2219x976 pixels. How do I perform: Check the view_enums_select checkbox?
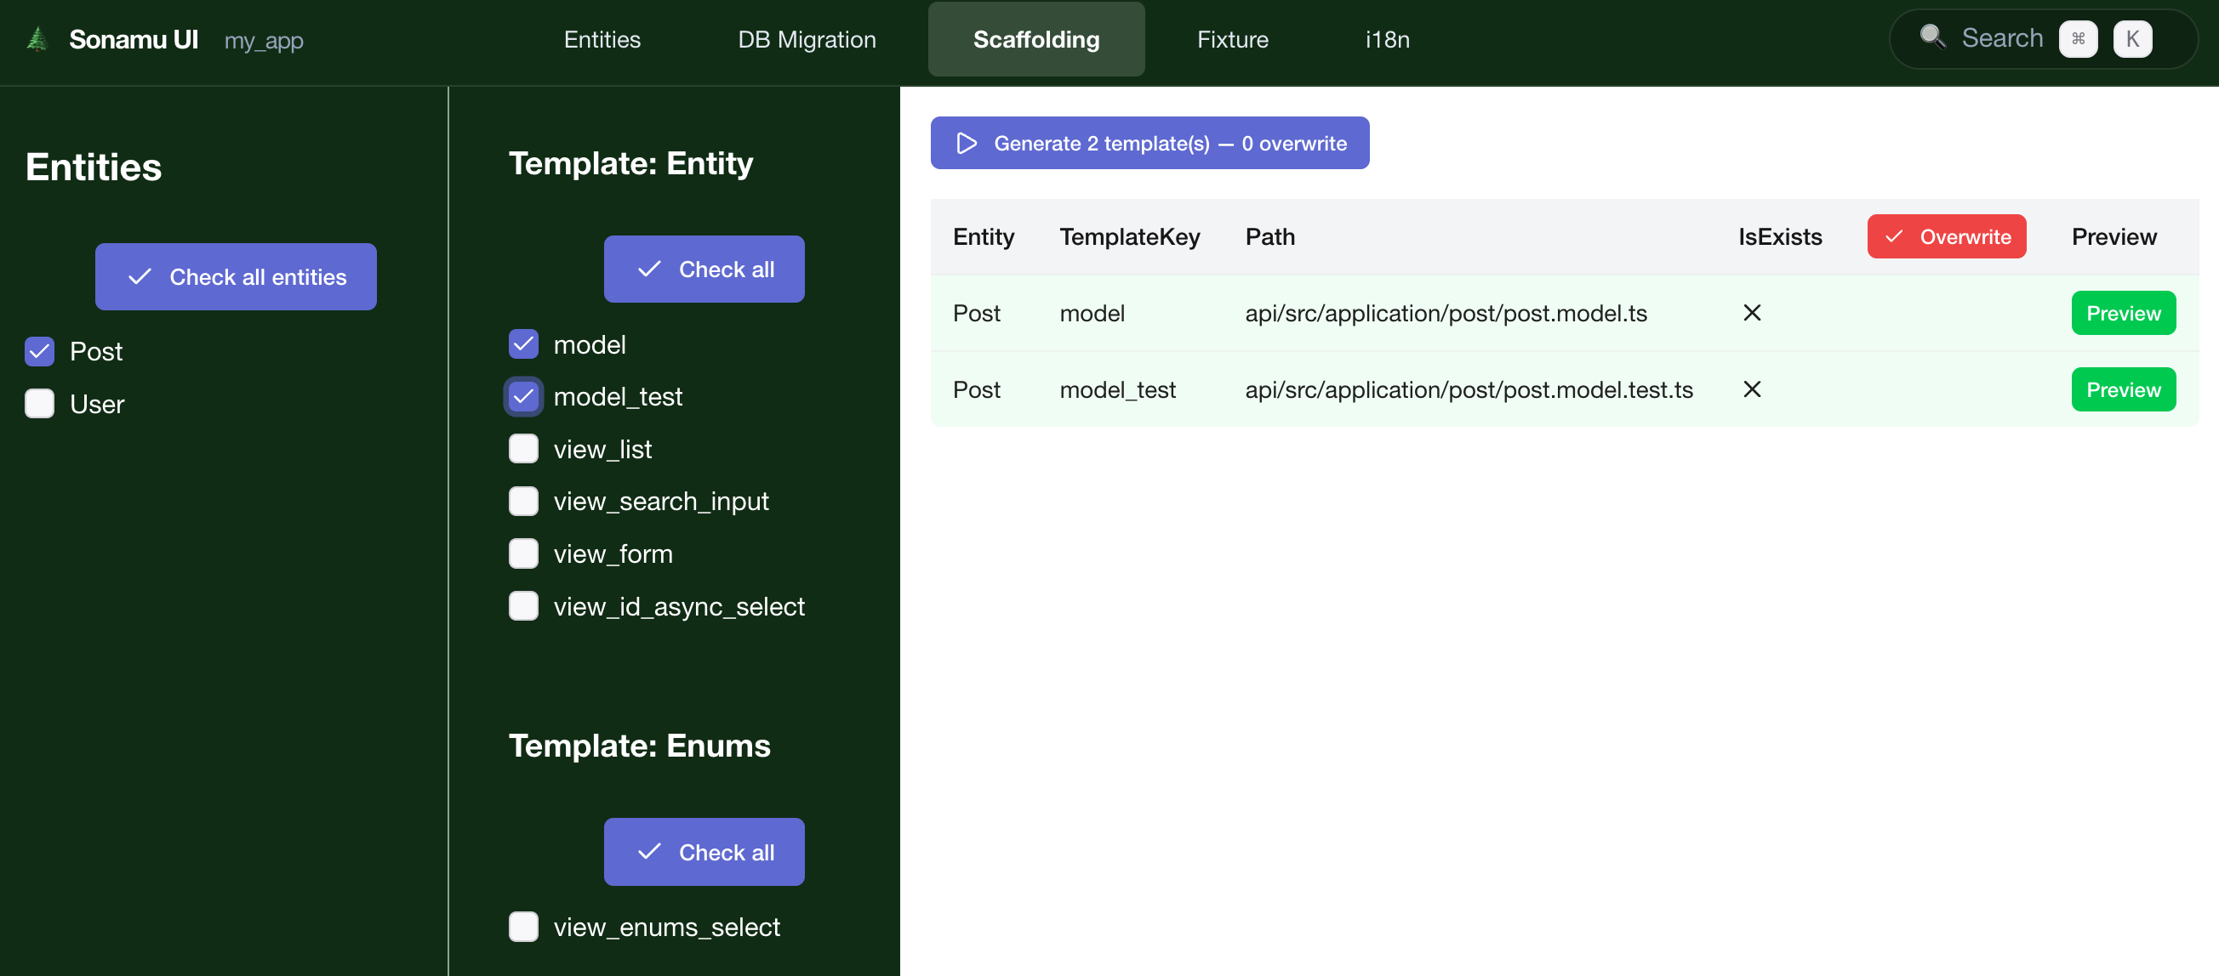coord(523,927)
